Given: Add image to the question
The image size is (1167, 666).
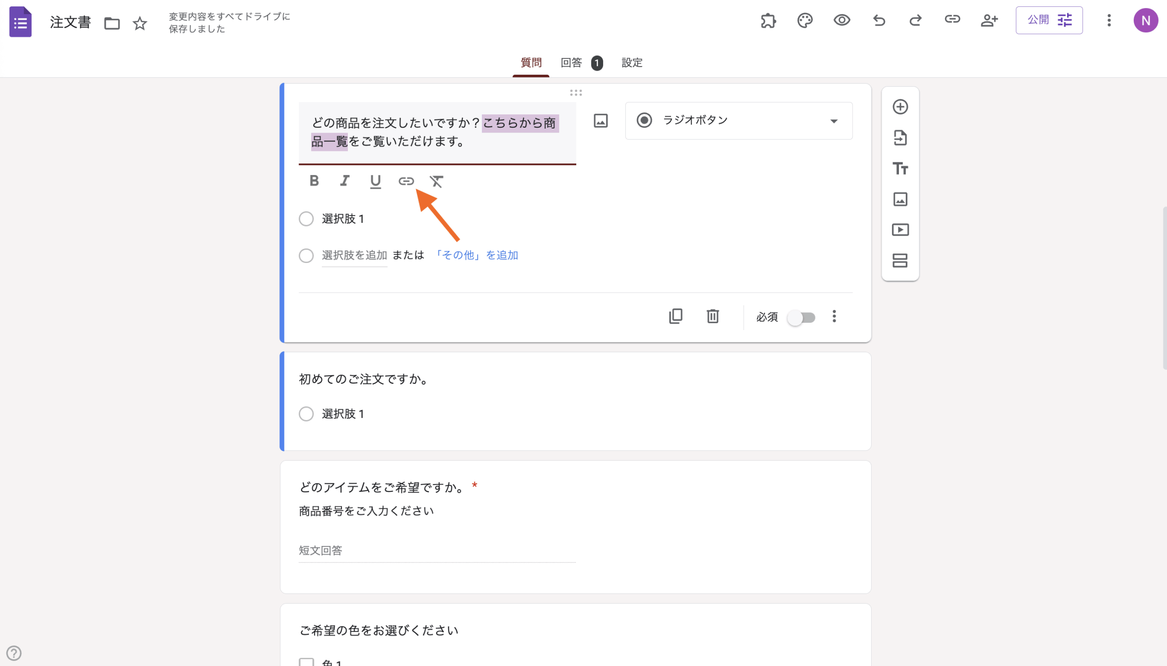Looking at the screenshot, I should [600, 121].
